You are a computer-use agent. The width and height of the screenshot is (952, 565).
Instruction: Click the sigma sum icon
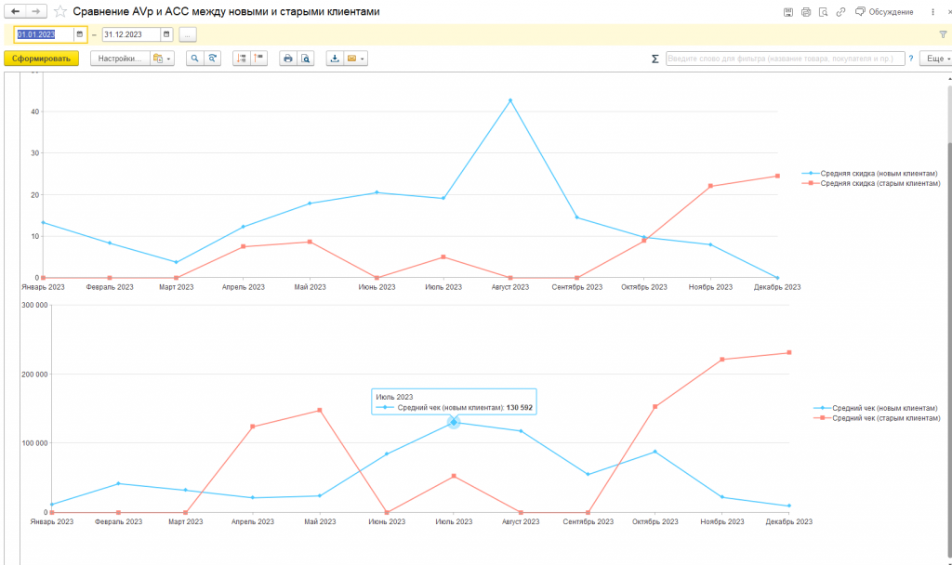(x=654, y=59)
